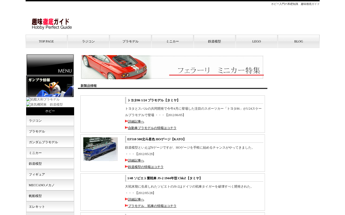Select 帆船模型 in the sidebar menu

coord(50,196)
